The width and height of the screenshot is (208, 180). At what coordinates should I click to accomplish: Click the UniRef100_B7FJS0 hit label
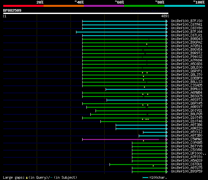(x=187, y=21)
